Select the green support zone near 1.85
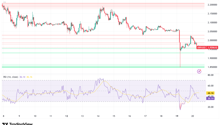The height and width of the screenshot is (125, 221). [99, 65]
